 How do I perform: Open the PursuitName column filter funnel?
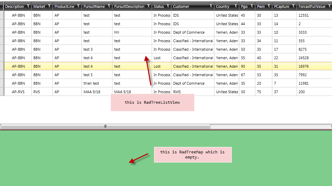point(109,6)
